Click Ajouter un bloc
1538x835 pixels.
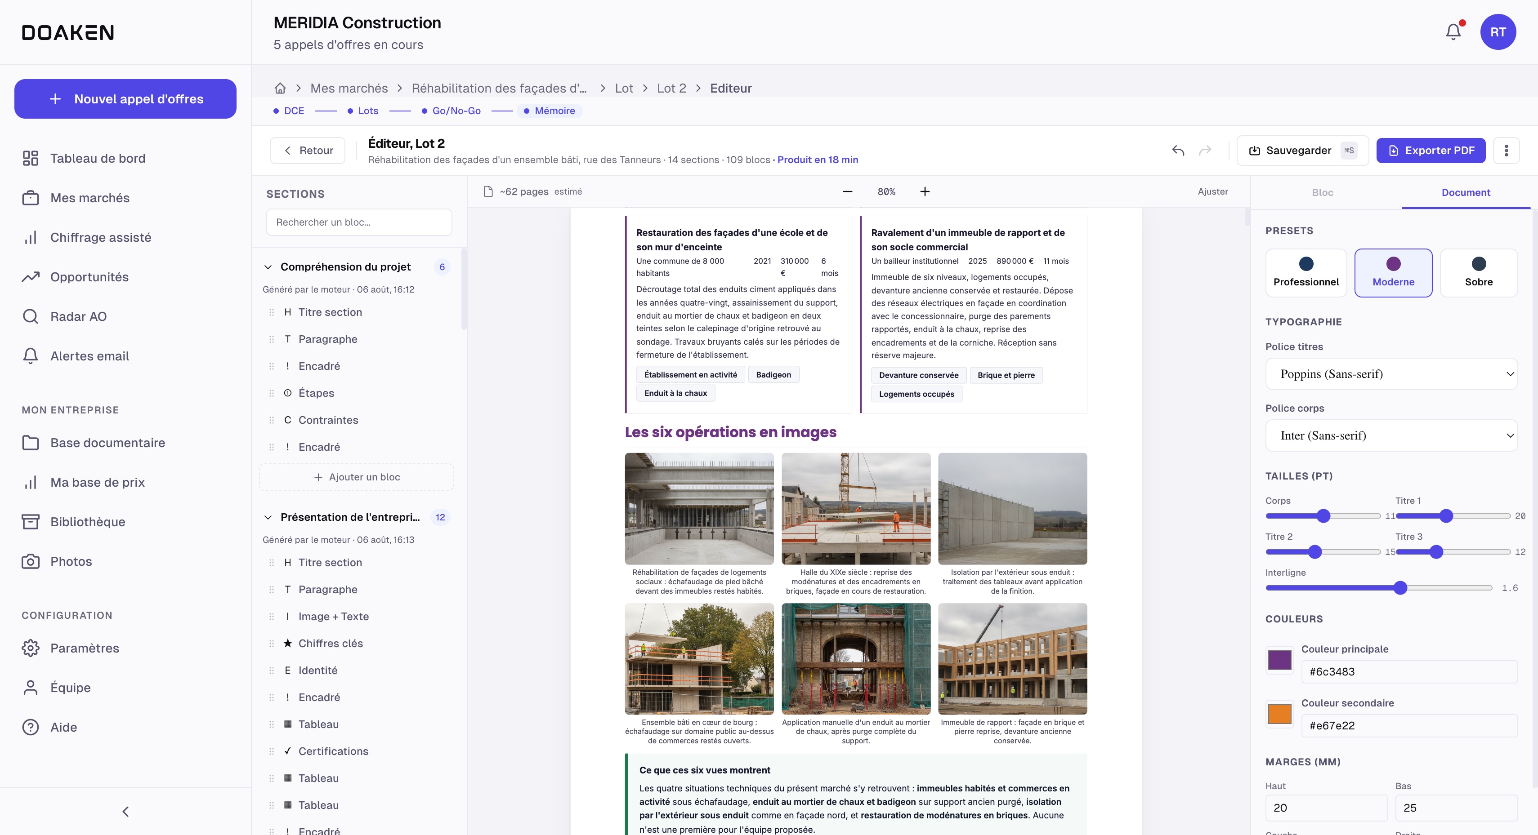click(357, 477)
